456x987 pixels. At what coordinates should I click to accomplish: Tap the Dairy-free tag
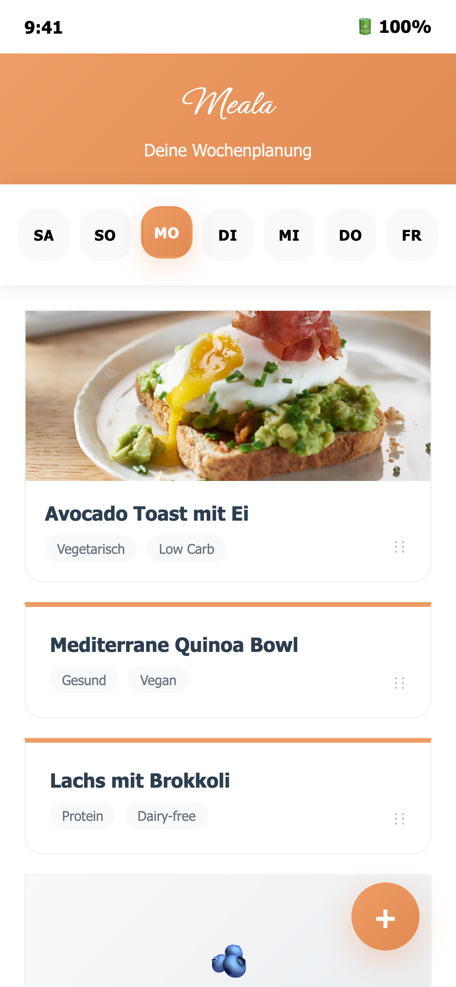click(167, 816)
